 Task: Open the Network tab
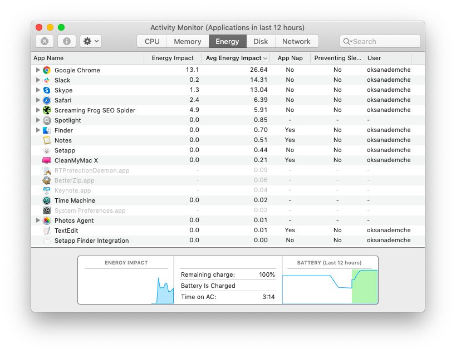click(x=296, y=41)
